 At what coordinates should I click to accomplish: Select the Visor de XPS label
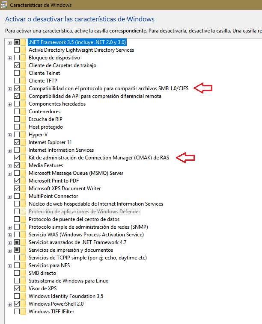pyautogui.click(x=43, y=289)
